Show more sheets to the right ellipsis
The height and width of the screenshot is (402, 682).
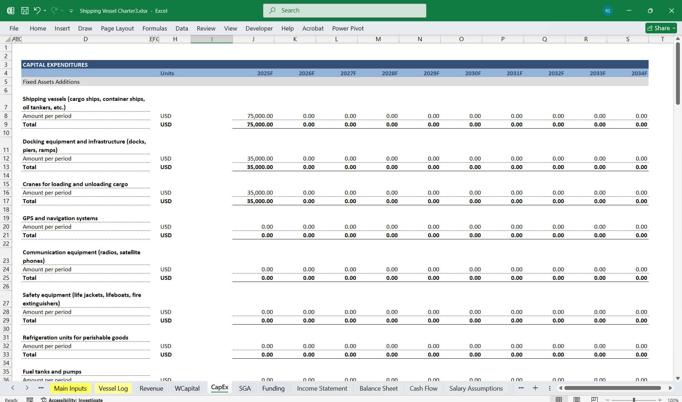pos(521,388)
